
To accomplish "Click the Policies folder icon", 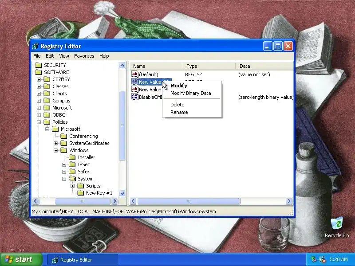I will tap(47, 122).
